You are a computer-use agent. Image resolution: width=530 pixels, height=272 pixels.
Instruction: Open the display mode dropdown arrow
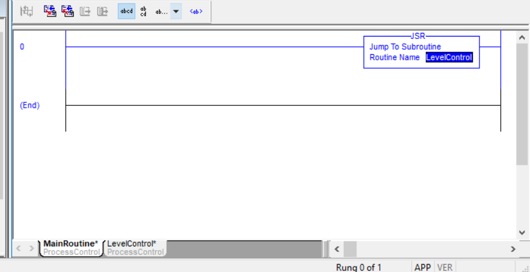click(176, 11)
